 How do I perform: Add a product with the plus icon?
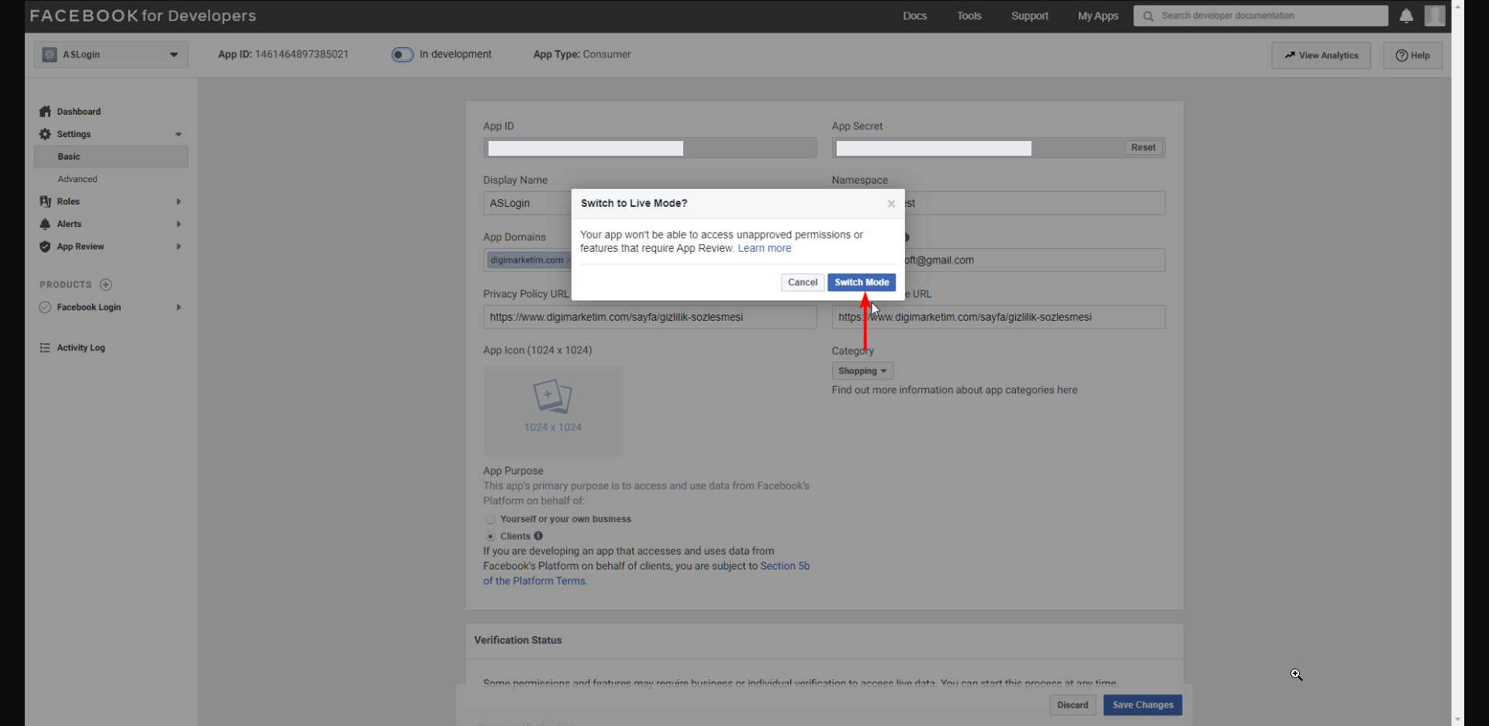click(106, 284)
